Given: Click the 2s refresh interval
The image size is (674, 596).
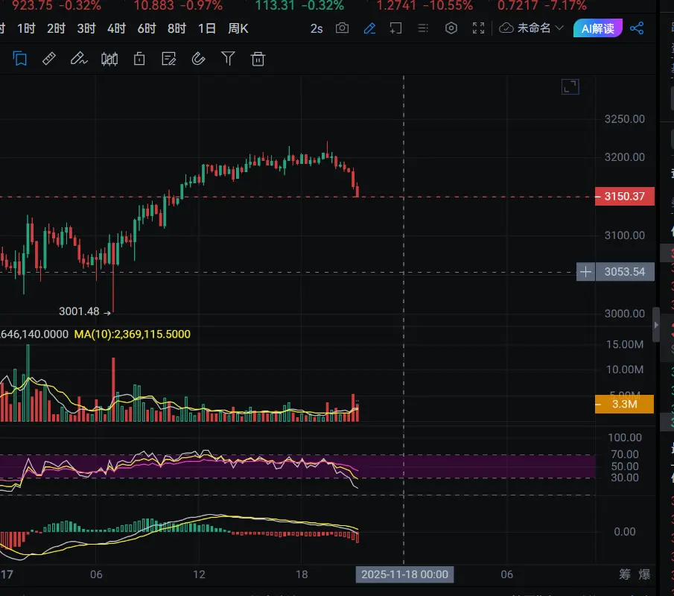Looking at the screenshot, I should [317, 28].
